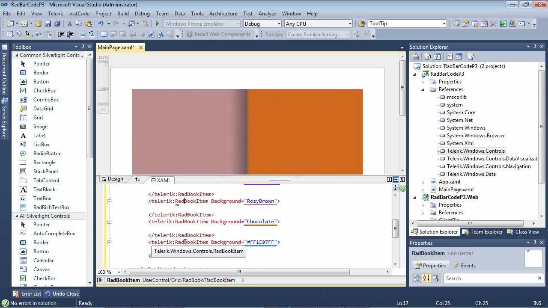Image resolution: width=548 pixels, height=308 pixels.
Task: Switch to the Design tab
Action: 112,179
